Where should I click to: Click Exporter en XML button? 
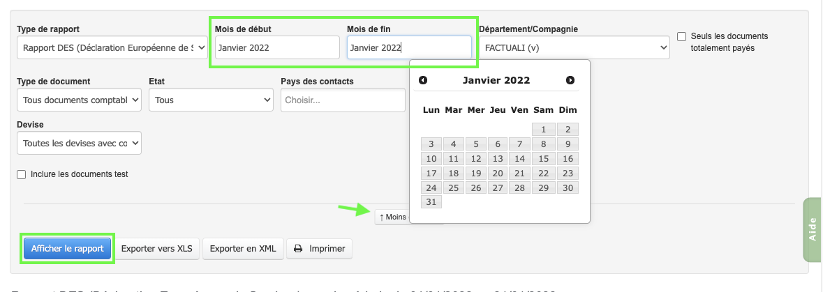pyautogui.click(x=243, y=248)
